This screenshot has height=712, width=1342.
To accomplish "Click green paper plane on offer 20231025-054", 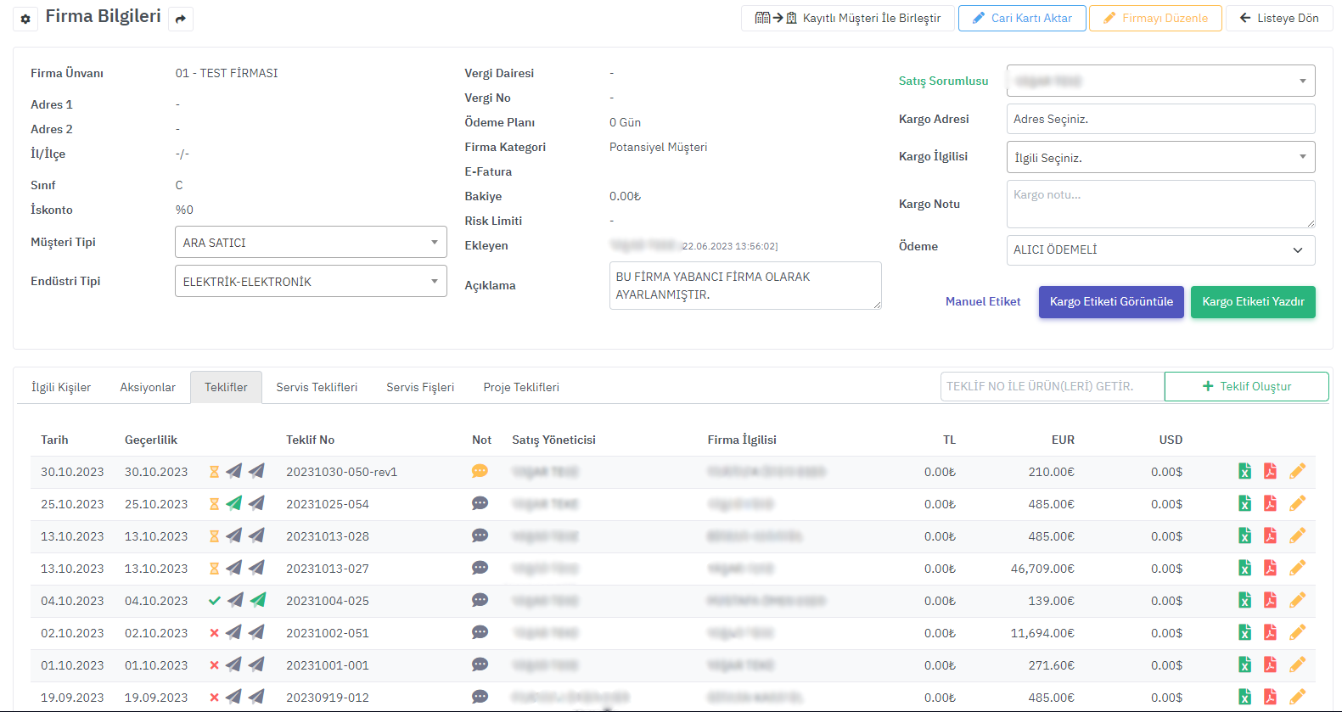I will 234,503.
